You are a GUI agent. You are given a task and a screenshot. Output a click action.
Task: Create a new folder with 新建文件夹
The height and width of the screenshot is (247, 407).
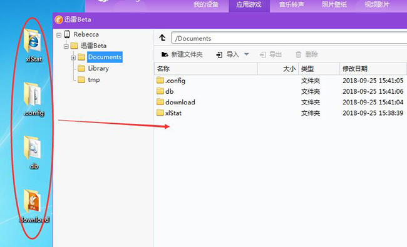click(182, 54)
